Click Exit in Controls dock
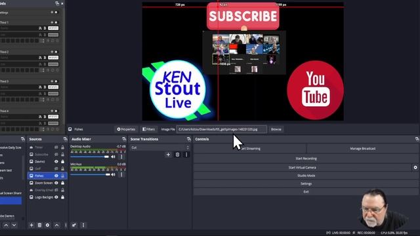The width and height of the screenshot is (420, 236). pyautogui.click(x=306, y=192)
